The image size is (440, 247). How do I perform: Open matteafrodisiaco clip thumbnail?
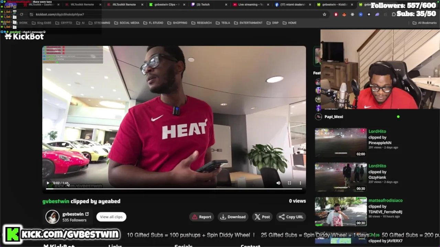pyautogui.click(x=341, y=211)
